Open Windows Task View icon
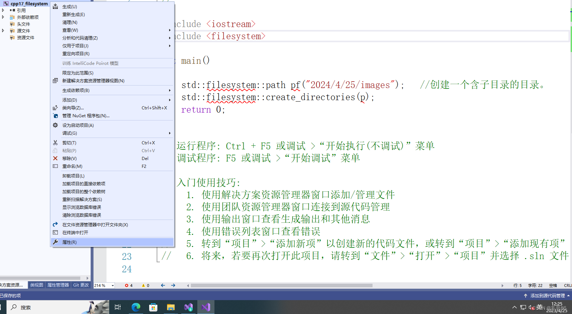 (x=117, y=307)
